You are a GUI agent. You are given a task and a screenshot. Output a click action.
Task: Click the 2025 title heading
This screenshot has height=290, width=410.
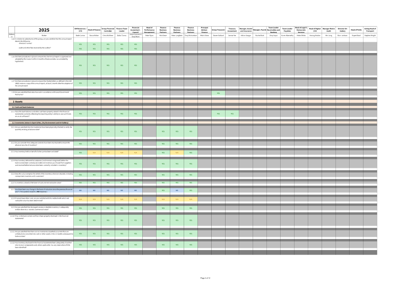(x=44, y=30)
